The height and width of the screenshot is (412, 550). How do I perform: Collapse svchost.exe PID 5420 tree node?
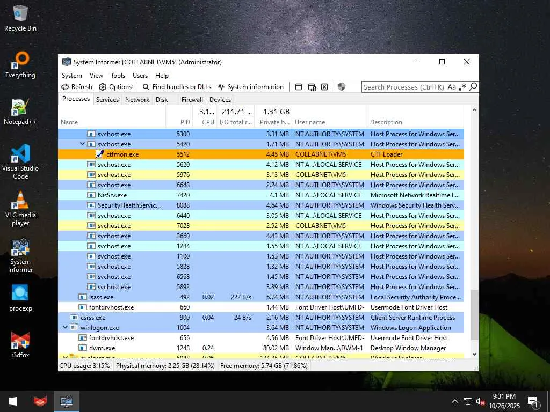click(x=82, y=144)
